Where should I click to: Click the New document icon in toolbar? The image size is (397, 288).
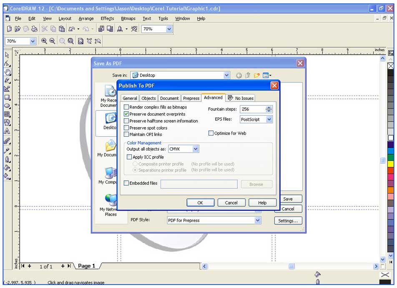[9, 29]
